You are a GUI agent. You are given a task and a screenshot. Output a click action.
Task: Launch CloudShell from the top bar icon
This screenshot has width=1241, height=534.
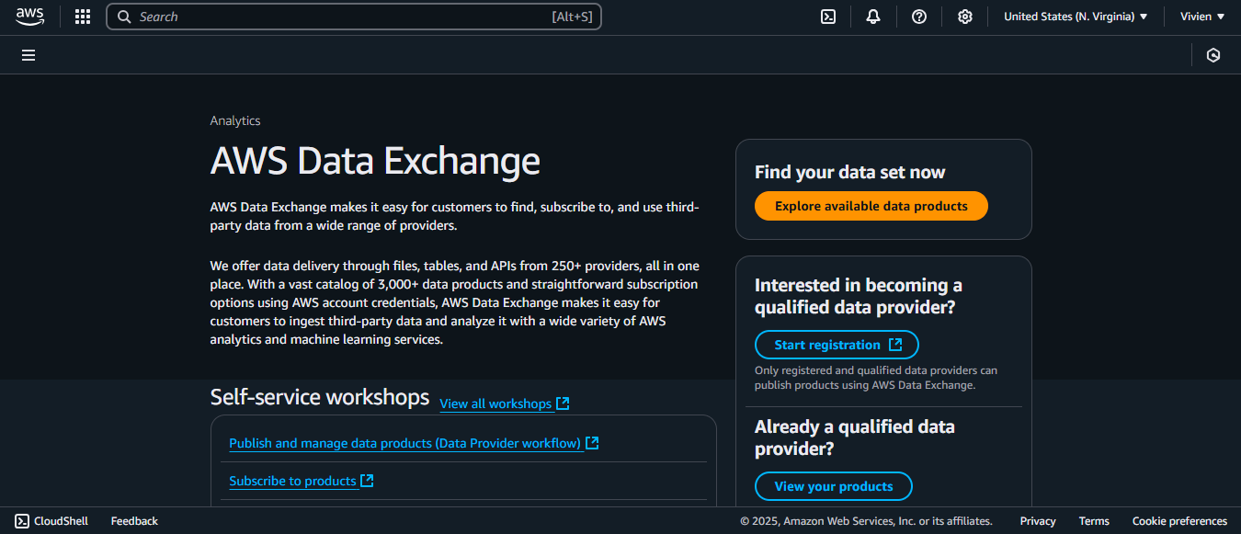[x=828, y=17]
